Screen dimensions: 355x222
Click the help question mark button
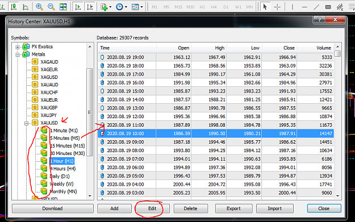(319, 20)
